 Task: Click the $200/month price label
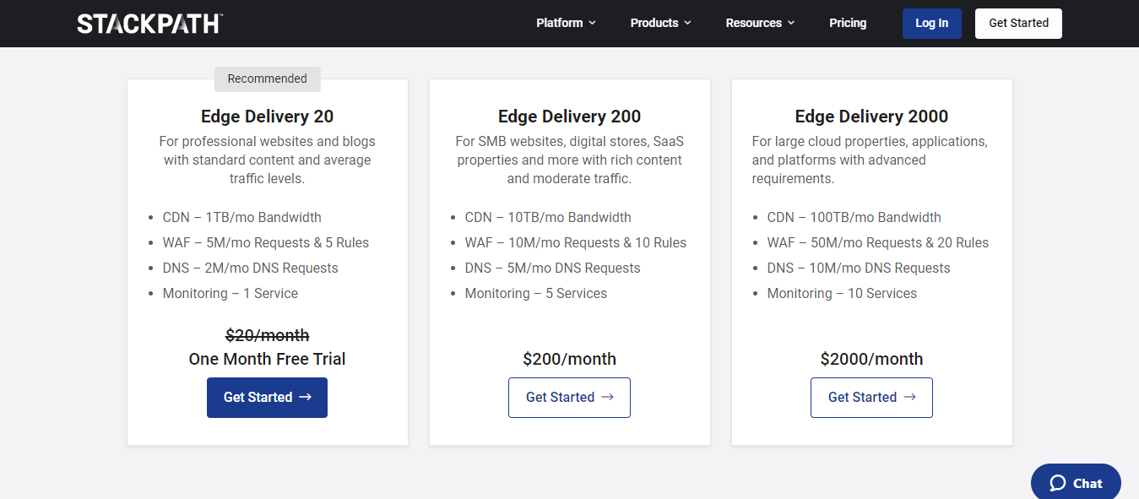(x=569, y=359)
